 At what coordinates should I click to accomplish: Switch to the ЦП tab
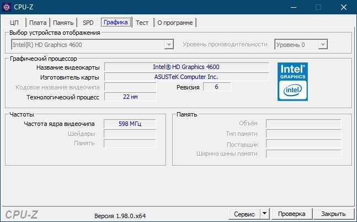tap(14, 23)
